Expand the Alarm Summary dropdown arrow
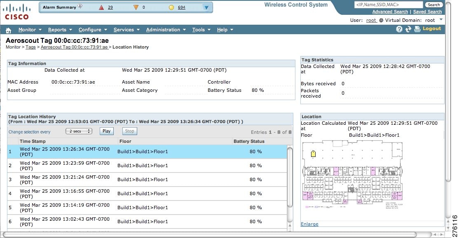 [206, 7]
